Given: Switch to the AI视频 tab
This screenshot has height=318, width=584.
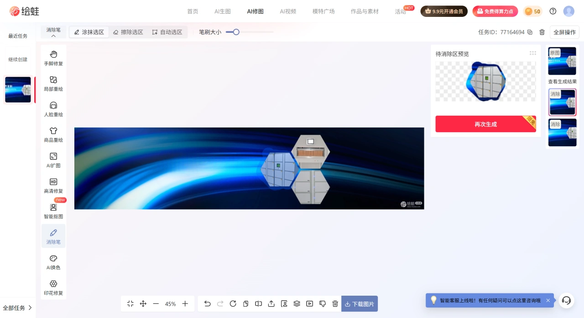Looking at the screenshot, I should click(x=288, y=11).
